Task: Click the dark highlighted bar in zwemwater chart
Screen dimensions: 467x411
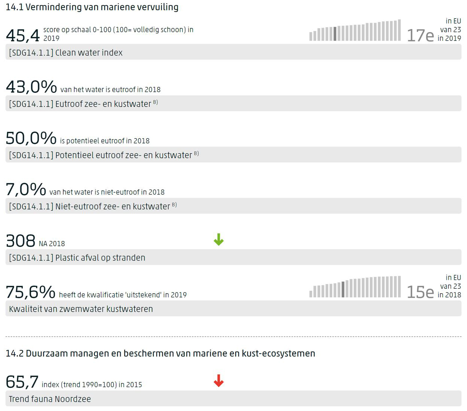Action: pos(343,289)
